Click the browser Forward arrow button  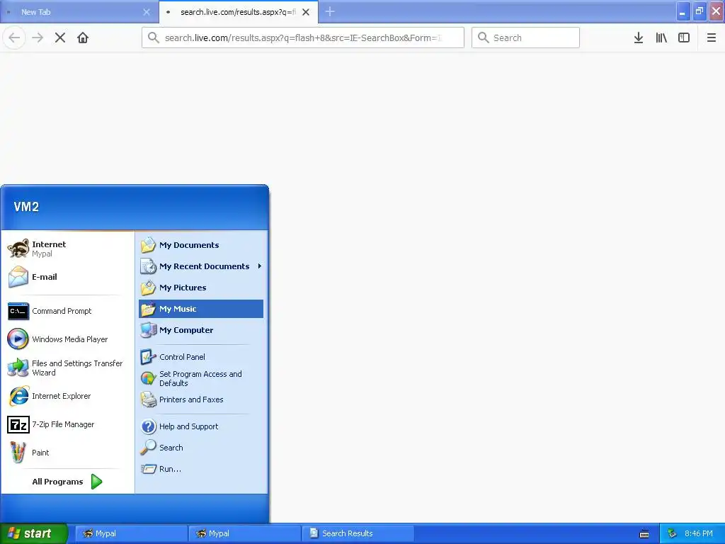tap(38, 38)
